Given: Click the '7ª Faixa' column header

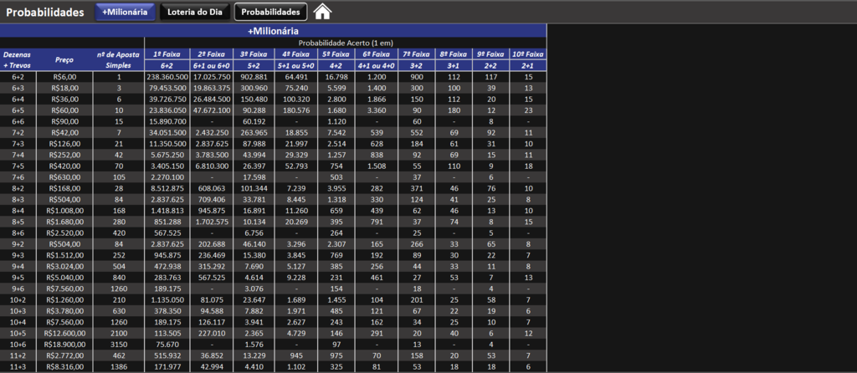Looking at the screenshot, I should [x=418, y=54].
